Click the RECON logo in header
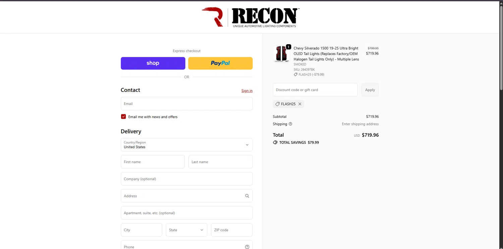 click(250, 17)
